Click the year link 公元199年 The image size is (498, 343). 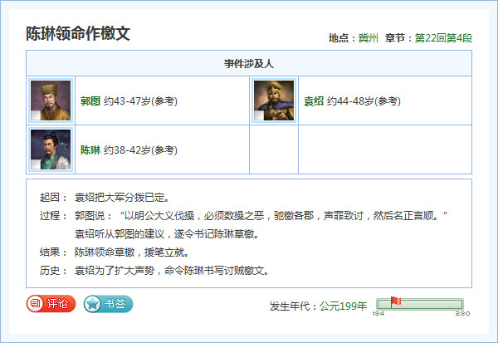point(343,306)
